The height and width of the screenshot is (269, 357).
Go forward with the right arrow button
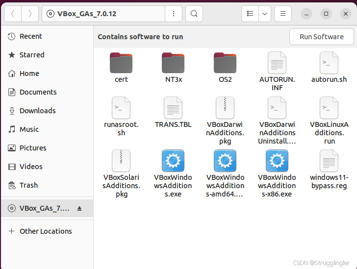pyautogui.click(x=30, y=14)
